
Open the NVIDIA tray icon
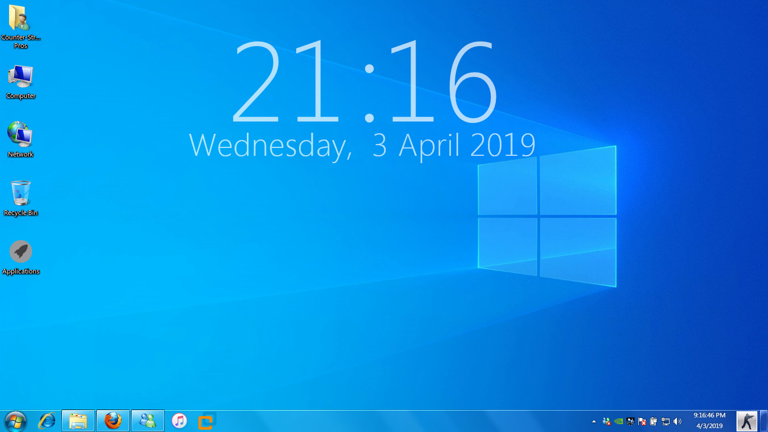(618, 421)
